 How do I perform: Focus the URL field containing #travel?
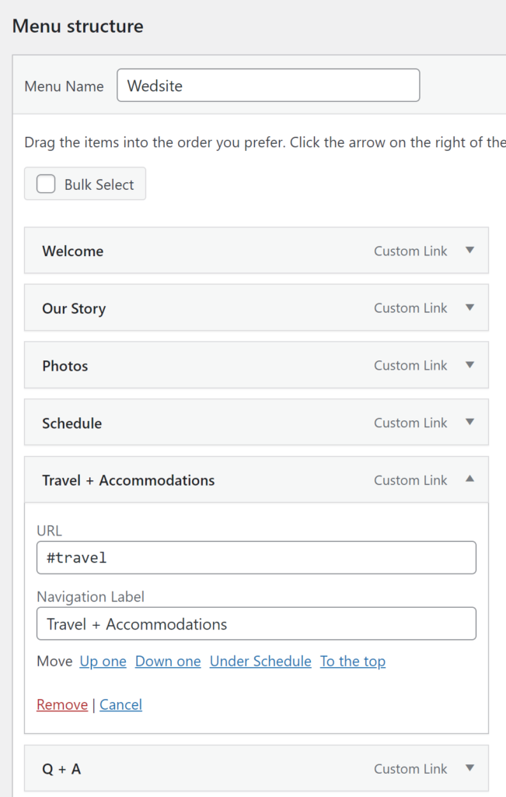coord(256,557)
